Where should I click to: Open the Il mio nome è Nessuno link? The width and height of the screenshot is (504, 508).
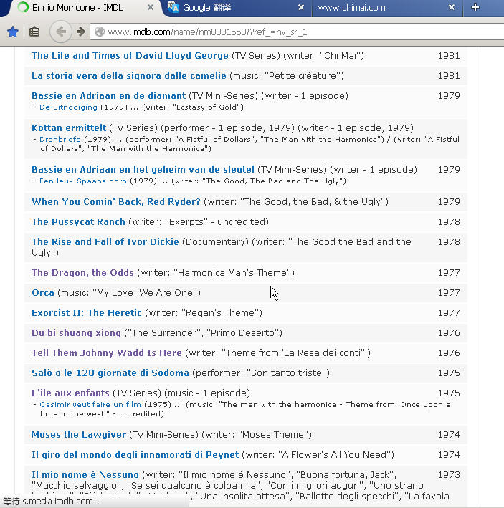tap(85, 474)
